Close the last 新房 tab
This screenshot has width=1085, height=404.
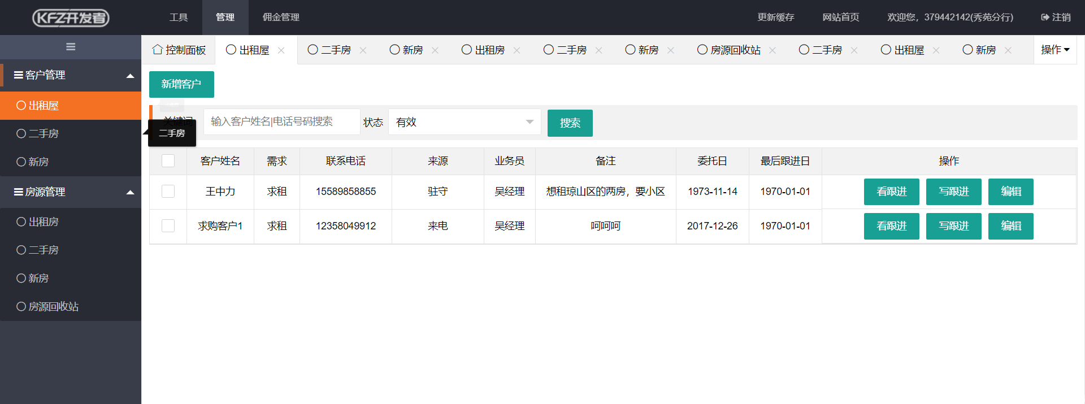[1008, 50]
